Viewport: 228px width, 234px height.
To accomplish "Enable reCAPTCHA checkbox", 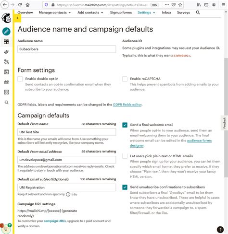I will [125, 79].
